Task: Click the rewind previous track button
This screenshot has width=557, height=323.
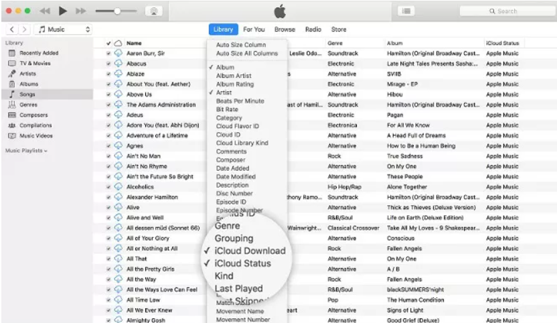Action: 45,11
